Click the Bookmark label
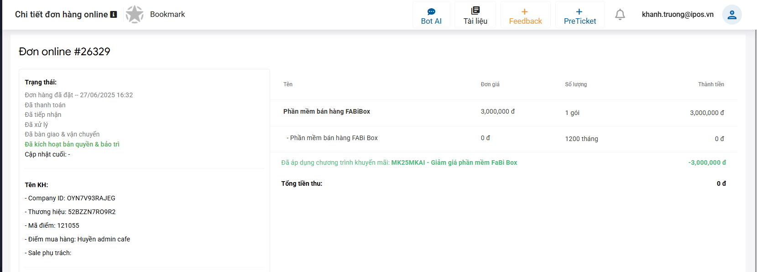The image size is (757, 272). pyautogui.click(x=167, y=15)
